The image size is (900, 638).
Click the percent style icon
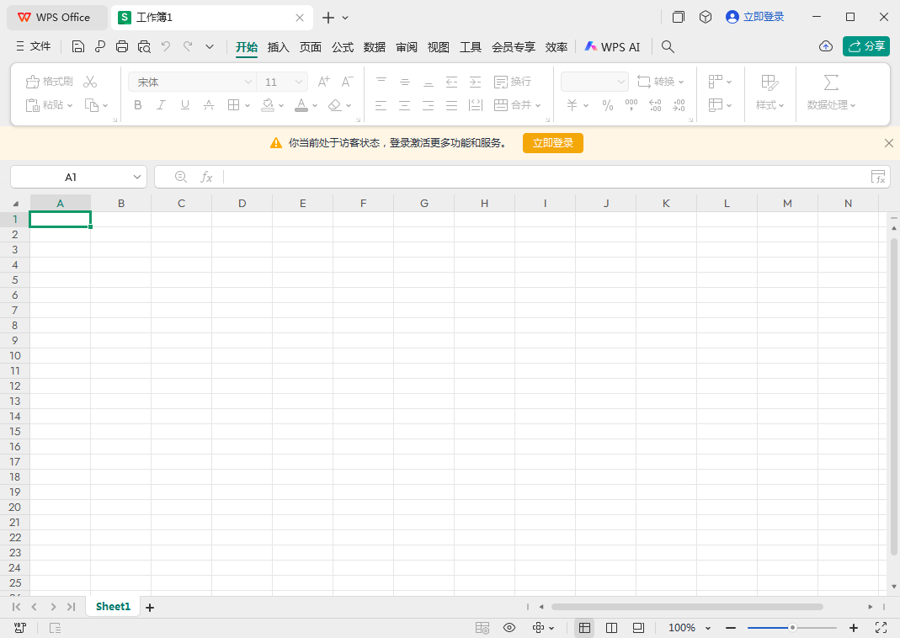[x=608, y=105]
